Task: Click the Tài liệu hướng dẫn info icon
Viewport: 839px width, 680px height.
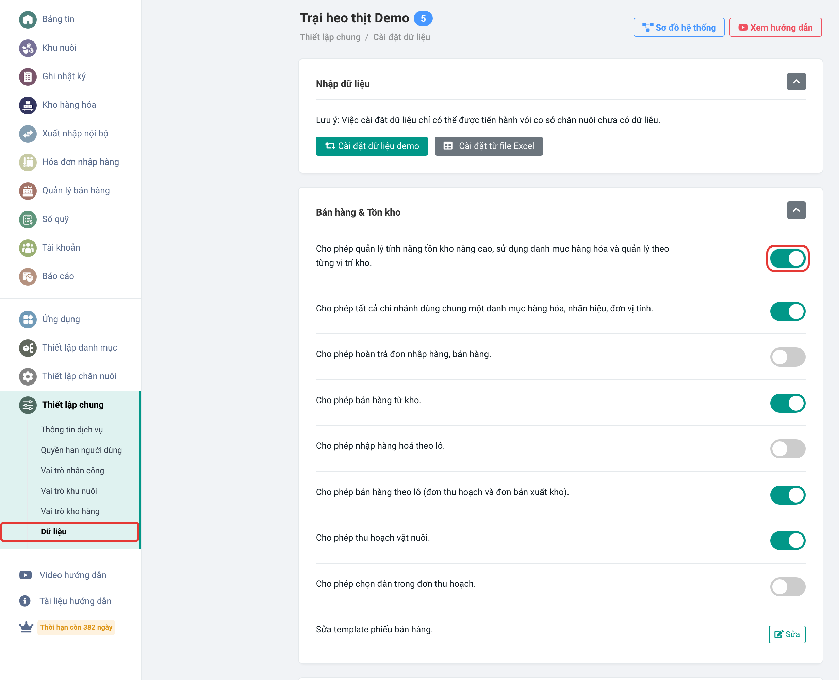Action: click(x=25, y=601)
